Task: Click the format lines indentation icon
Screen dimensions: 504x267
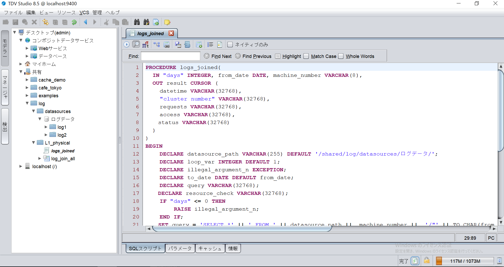Action: [x=210, y=45]
